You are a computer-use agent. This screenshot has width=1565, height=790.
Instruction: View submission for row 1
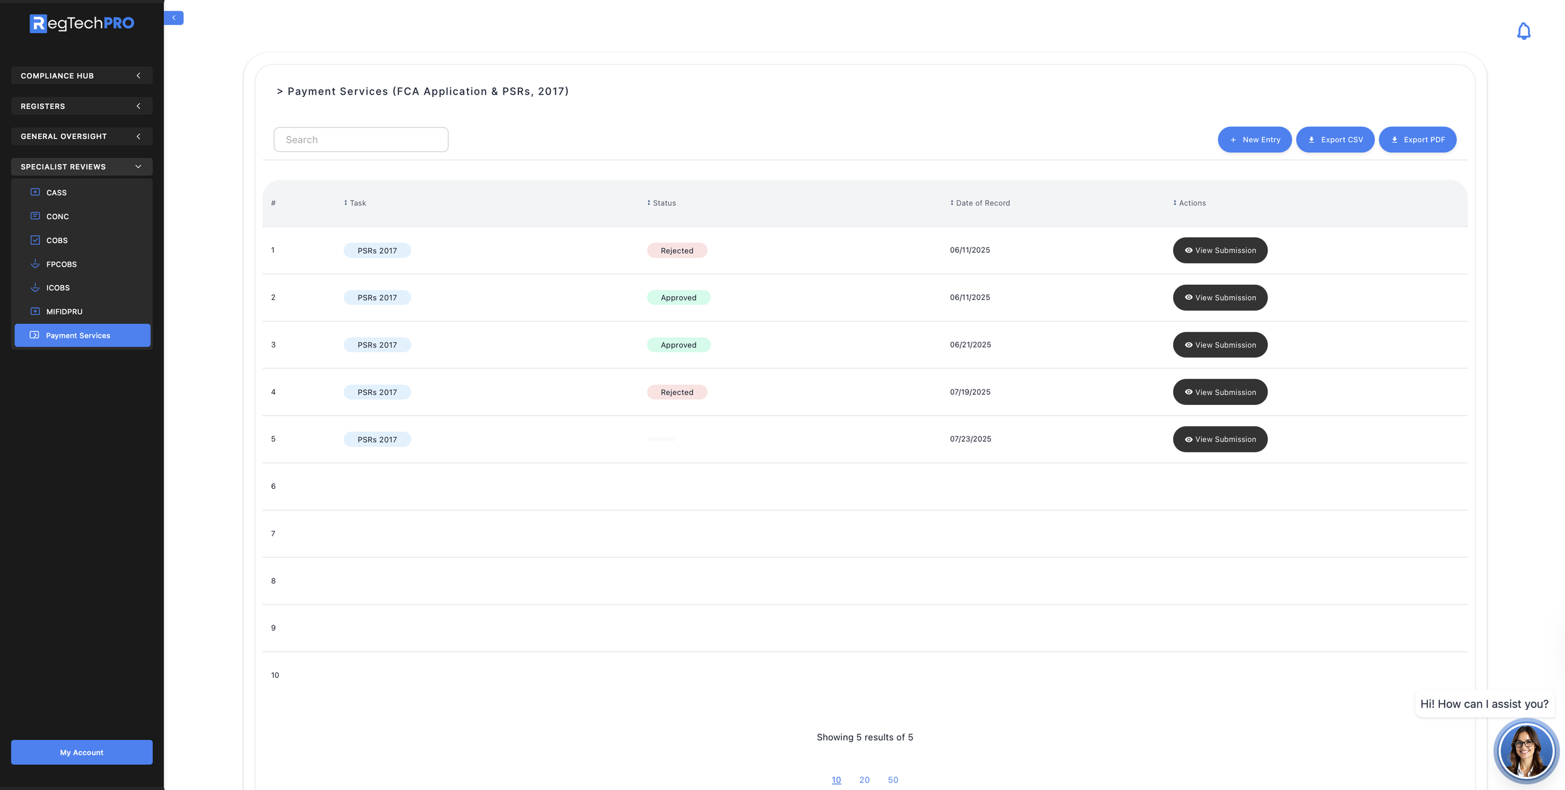[x=1219, y=250]
